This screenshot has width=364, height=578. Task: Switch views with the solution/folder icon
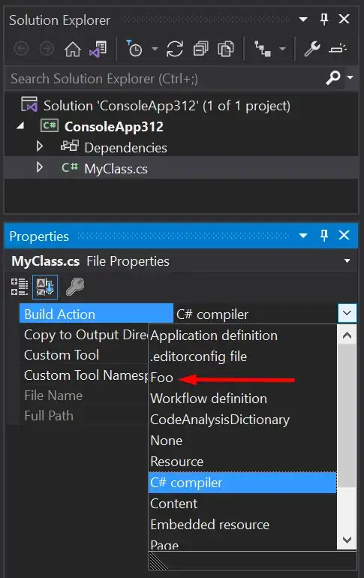tap(98, 49)
